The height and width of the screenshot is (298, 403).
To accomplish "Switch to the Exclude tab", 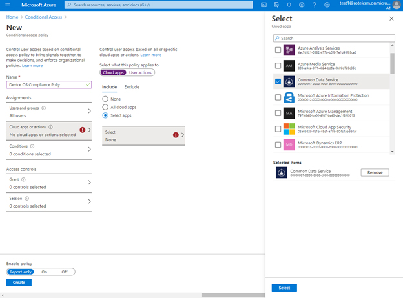I will [x=132, y=87].
